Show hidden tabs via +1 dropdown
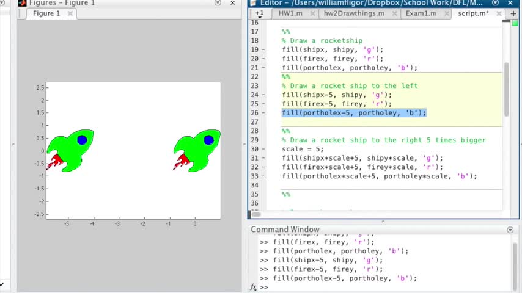The image size is (522, 293). 259,13
